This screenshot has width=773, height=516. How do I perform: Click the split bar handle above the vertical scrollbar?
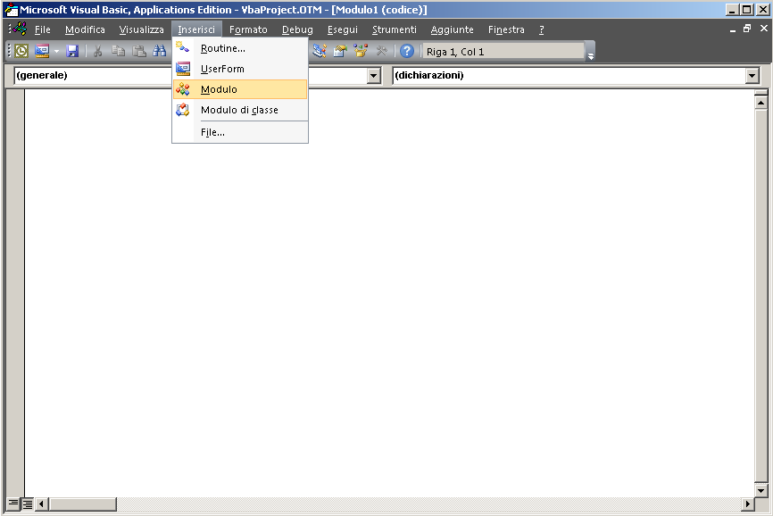[761, 92]
